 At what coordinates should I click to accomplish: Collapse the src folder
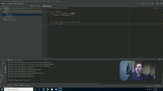tap(4, 13)
